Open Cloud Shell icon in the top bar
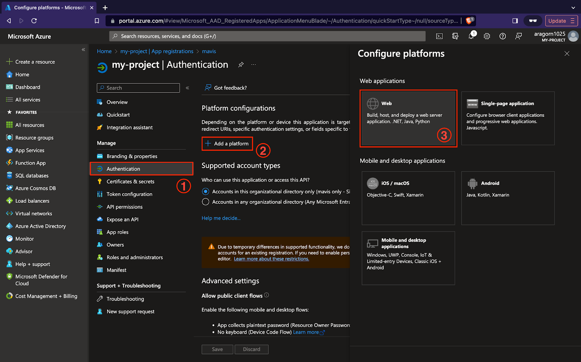Image resolution: width=581 pixels, height=362 pixels. (x=439, y=36)
